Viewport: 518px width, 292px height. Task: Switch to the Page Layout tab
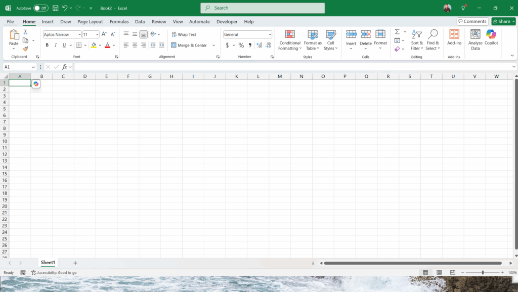tap(90, 22)
